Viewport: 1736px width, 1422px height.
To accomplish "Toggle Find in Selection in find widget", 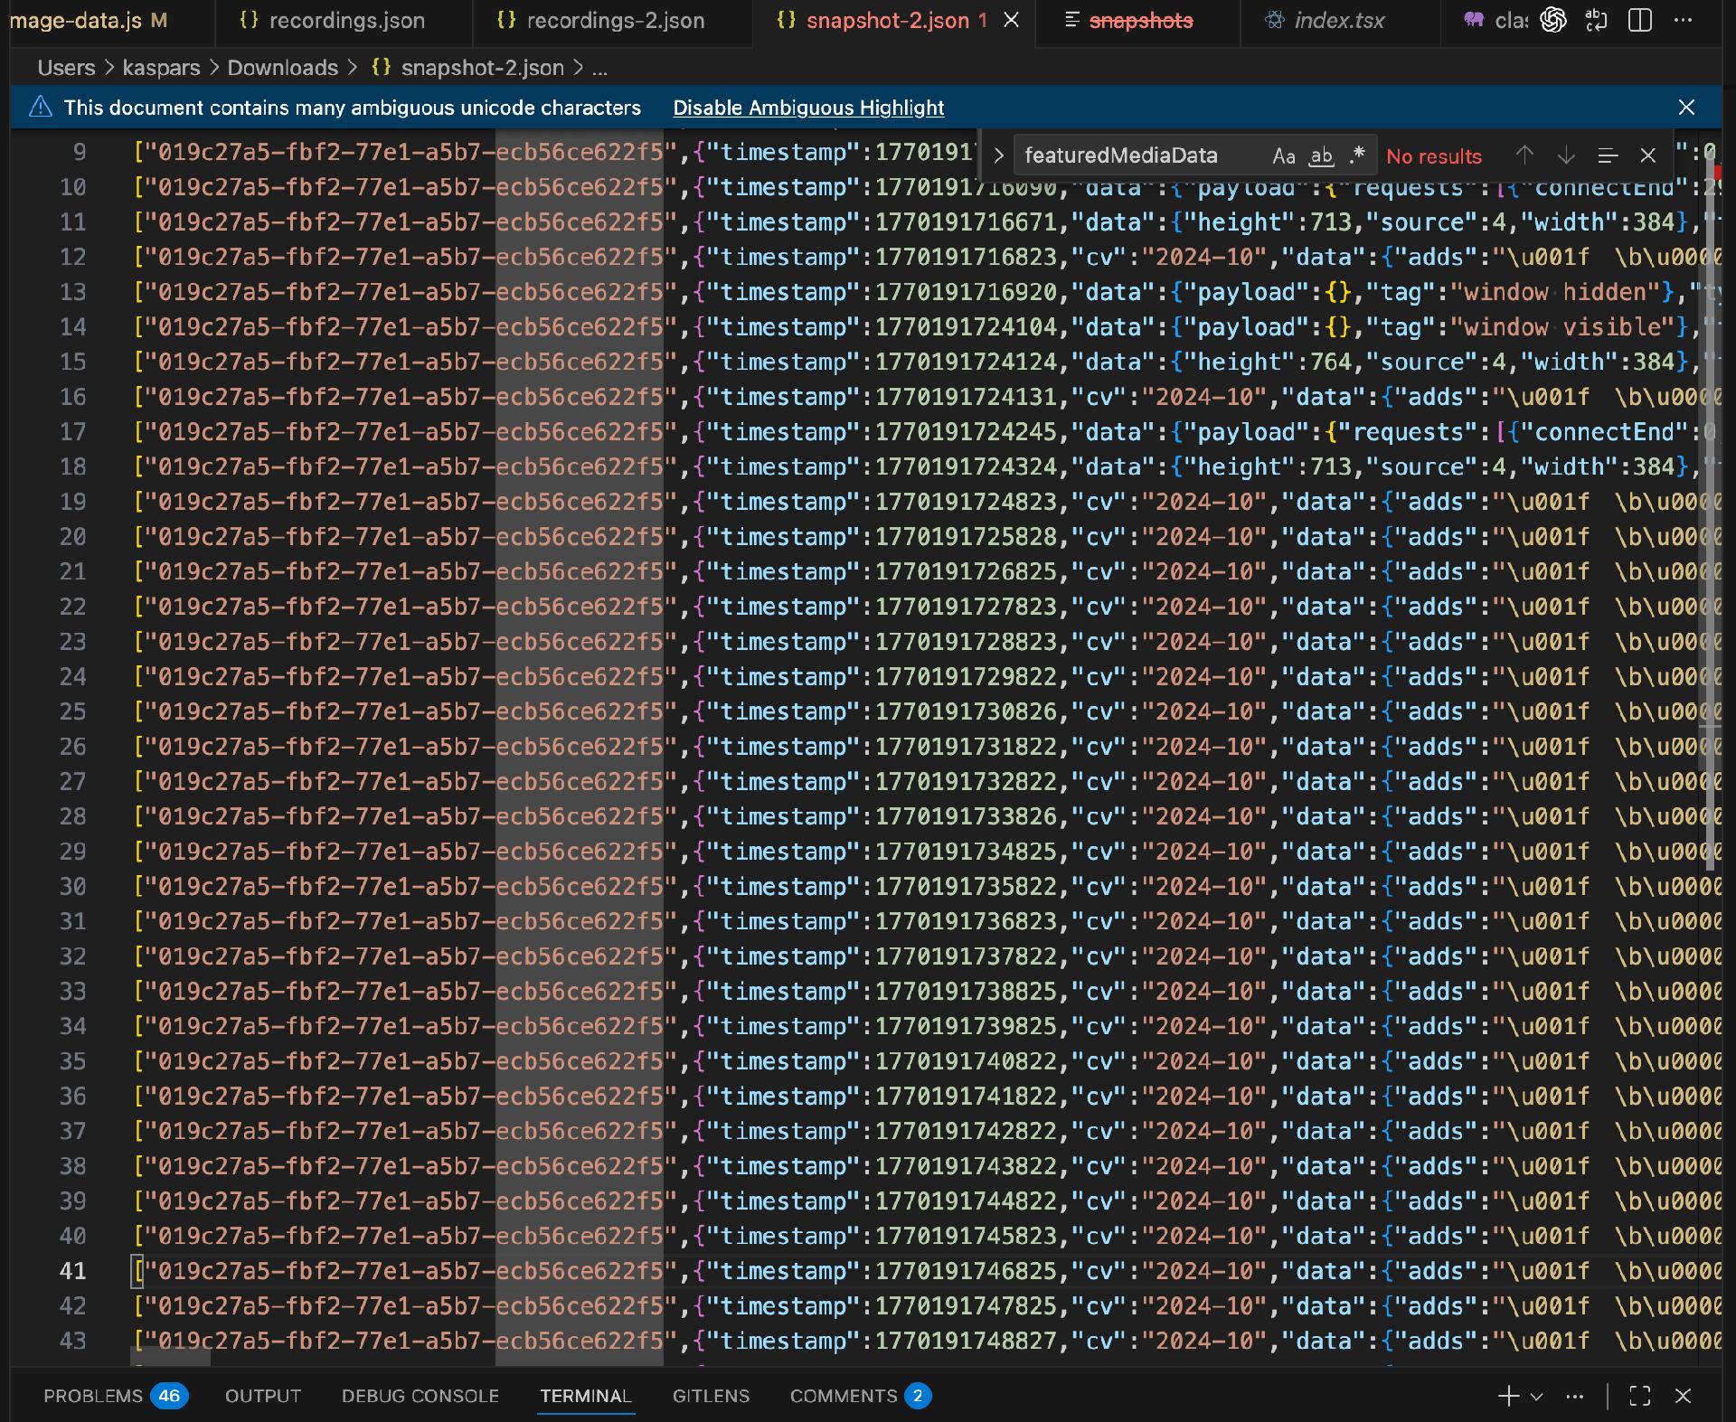I will coord(1608,155).
